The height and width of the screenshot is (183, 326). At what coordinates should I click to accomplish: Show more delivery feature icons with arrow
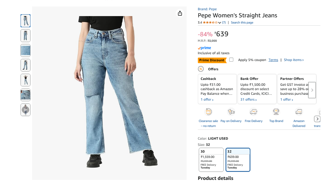(317, 119)
